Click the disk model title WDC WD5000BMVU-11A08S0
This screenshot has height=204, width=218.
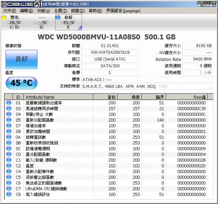[89, 37]
